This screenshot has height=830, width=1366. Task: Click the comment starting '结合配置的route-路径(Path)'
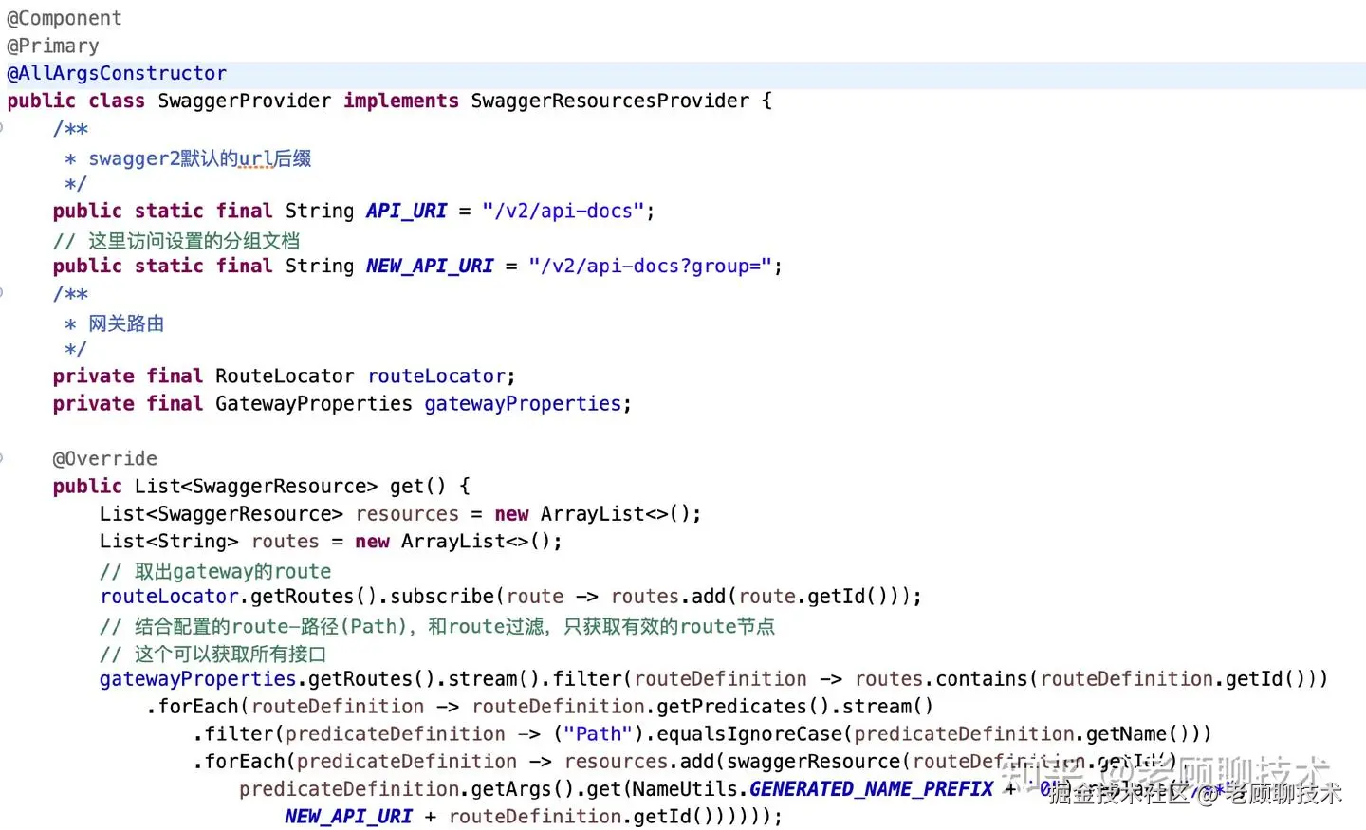[454, 626]
